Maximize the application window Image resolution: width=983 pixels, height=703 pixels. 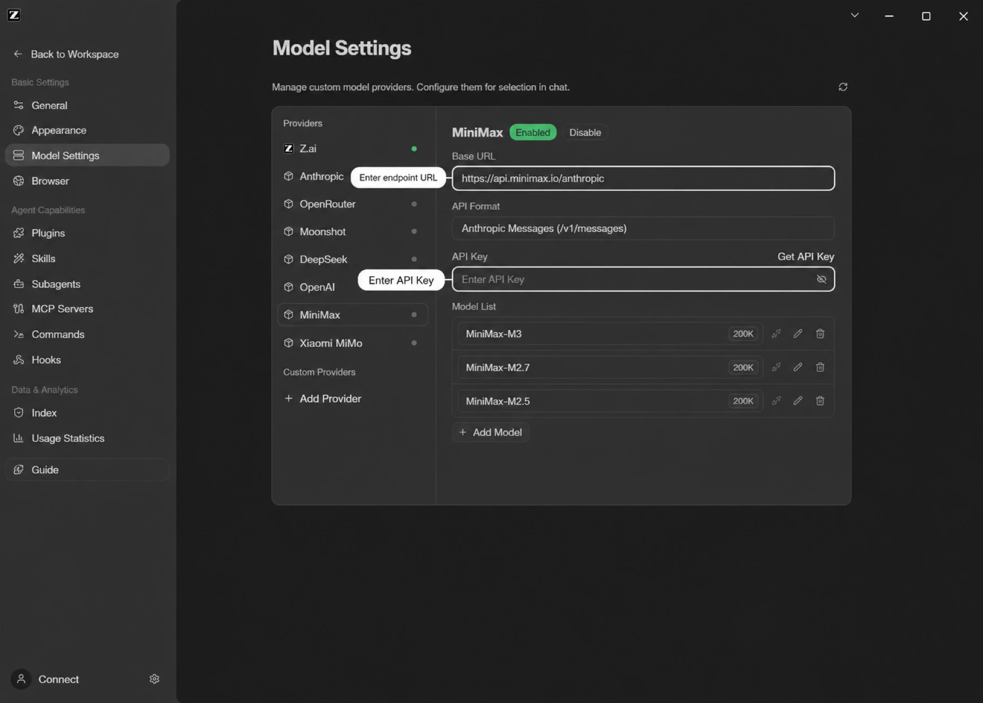pyautogui.click(x=926, y=16)
